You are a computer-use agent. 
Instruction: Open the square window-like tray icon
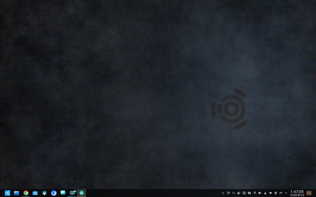pyautogui.click(x=249, y=193)
